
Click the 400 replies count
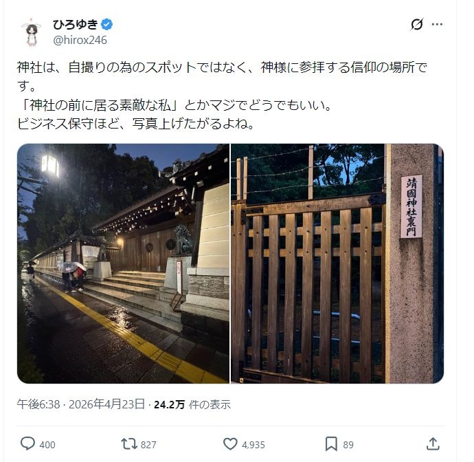click(47, 445)
